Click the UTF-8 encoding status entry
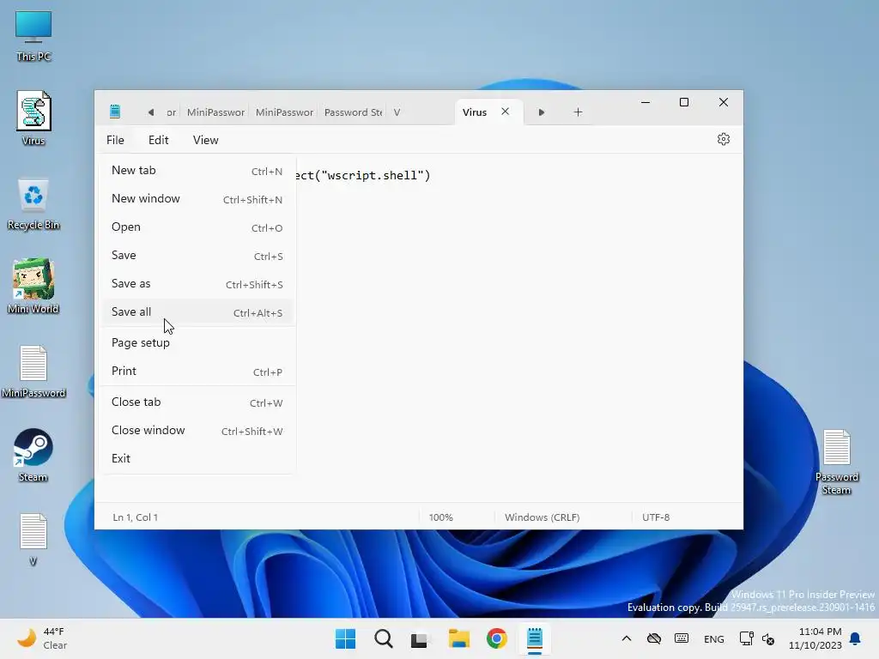 pyautogui.click(x=656, y=517)
